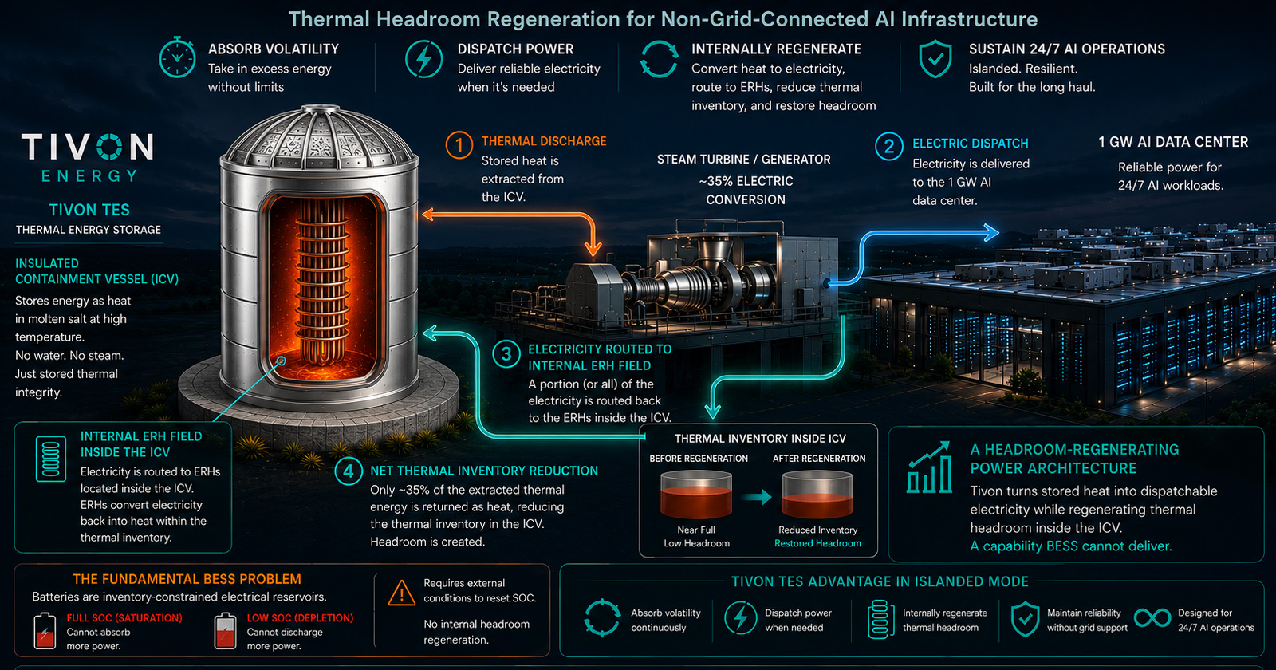Viewport: 1276px width, 670px height.
Task: Click the FULL SOC (SATURATION) label
Action: coord(124,618)
